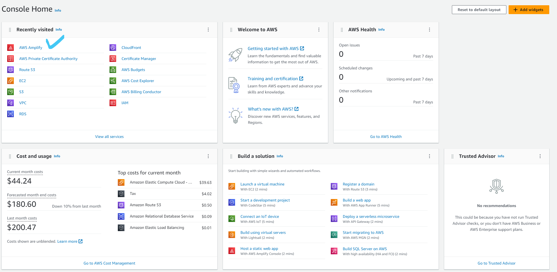Open the Getting started with AWS link
Screen dimensions: 557x272
tap(276, 48)
